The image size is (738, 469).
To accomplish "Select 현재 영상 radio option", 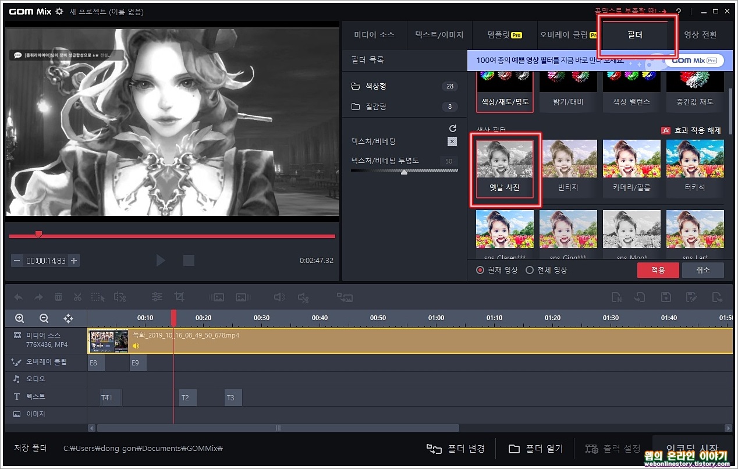I will [480, 270].
